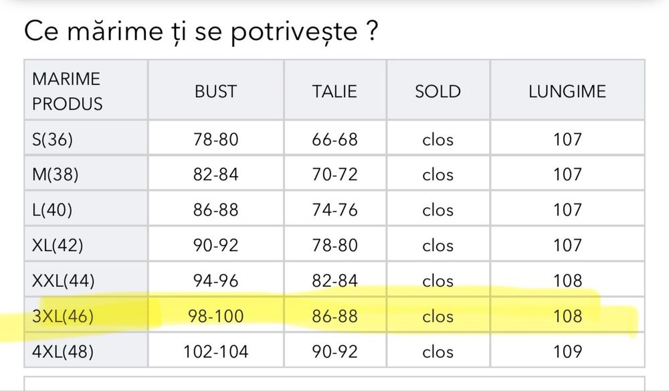Viewport: 669px width, 391px height.
Task: Click the 109 length value cell
Action: click(567, 351)
